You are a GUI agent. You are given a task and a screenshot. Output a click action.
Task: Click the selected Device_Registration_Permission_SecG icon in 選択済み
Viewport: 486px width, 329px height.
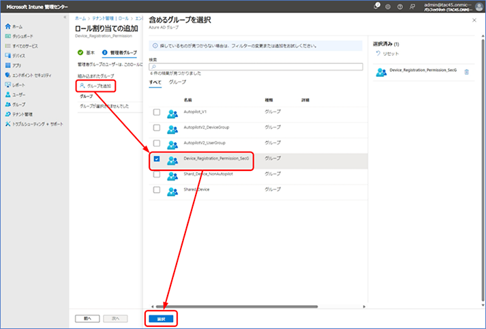381,72
